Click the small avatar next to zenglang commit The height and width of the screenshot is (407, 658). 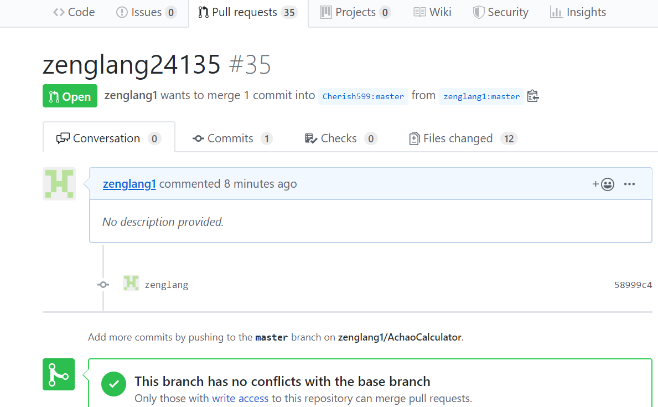pyautogui.click(x=131, y=283)
